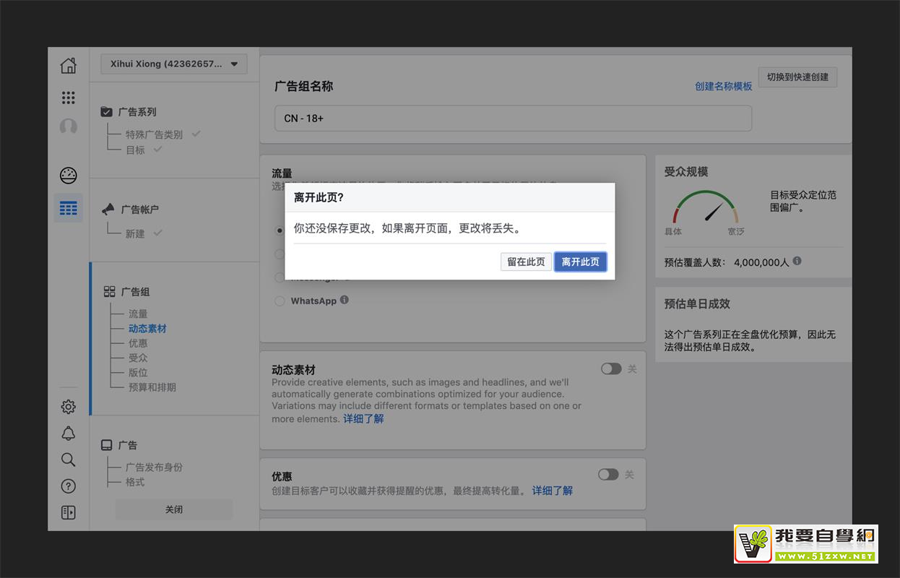Image resolution: width=900 pixels, height=578 pixels.
Task: Click the notifications bell icon
Action: [x=68, y=433]
